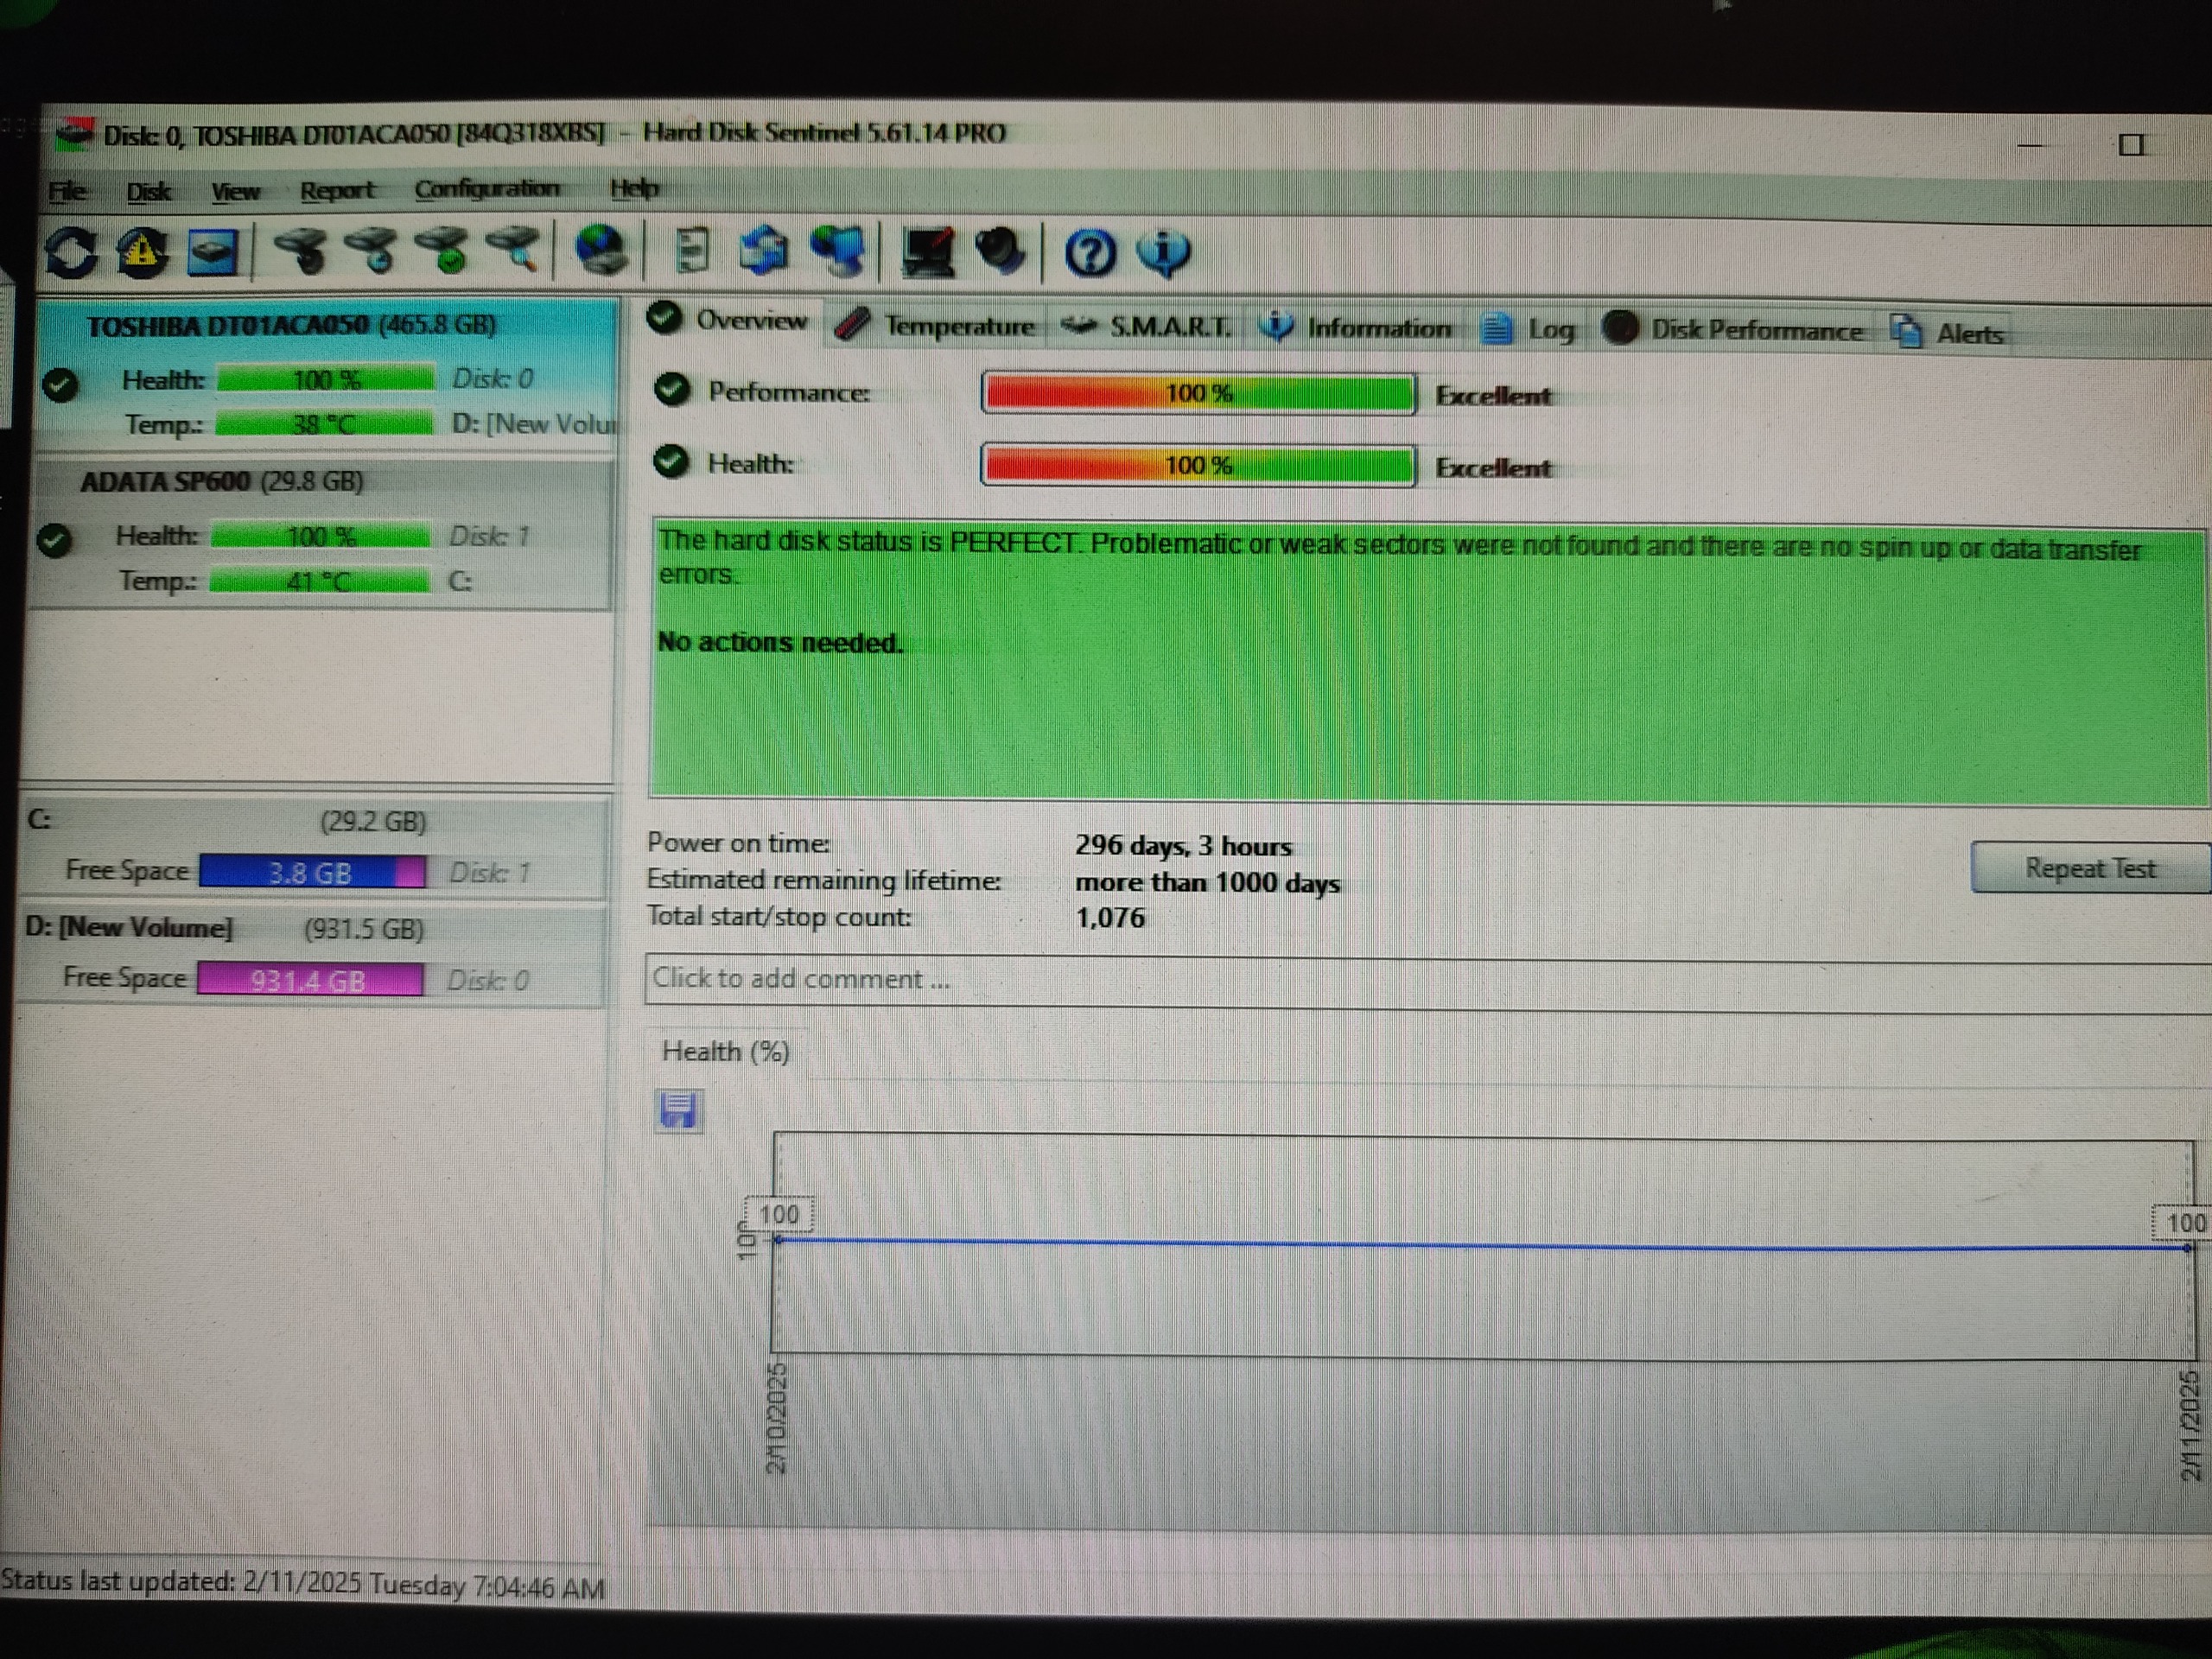Switch to the Alerts tab

point(1946,332)
